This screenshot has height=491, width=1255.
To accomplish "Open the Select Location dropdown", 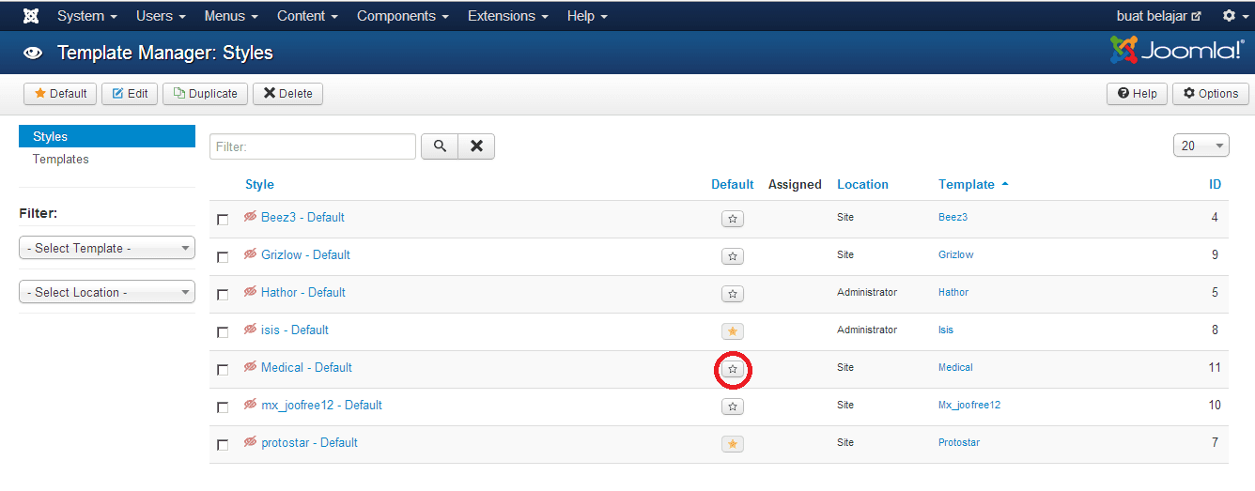I will click(x=107, y=292).
